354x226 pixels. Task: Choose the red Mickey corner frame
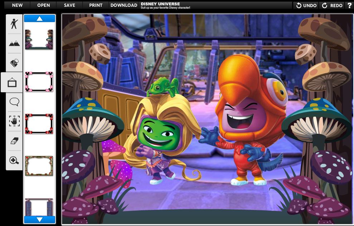pos(39,124)
